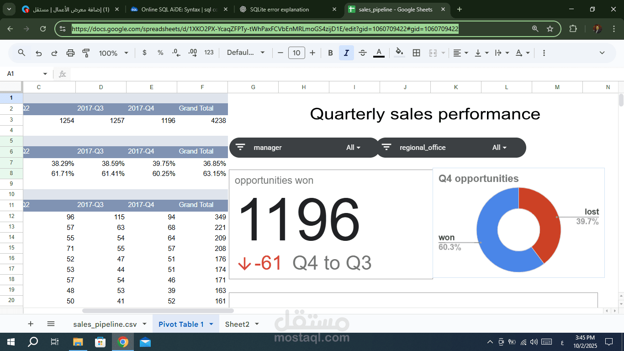Toggle bold formatting
This screenshot has height=351, width=624.
click(330, 53)
